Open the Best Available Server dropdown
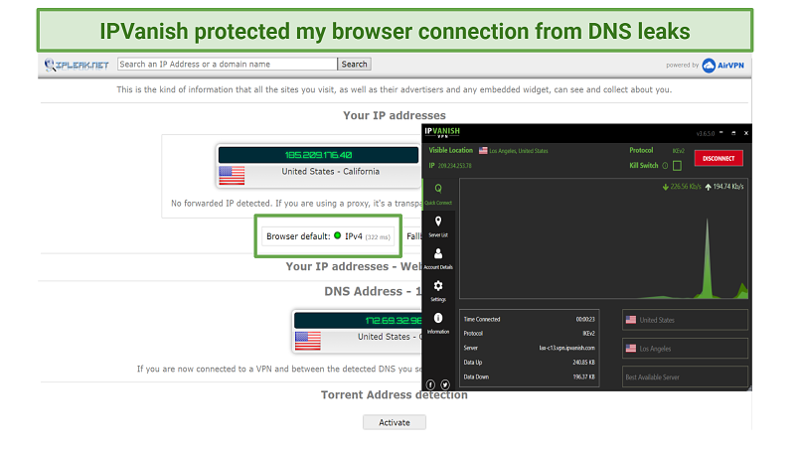801x450 pixels. pyautogui.click(x=685, y=376)
